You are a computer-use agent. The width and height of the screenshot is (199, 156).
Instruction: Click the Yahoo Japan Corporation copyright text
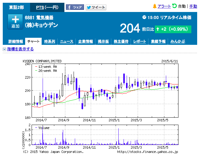coord(53,152)
